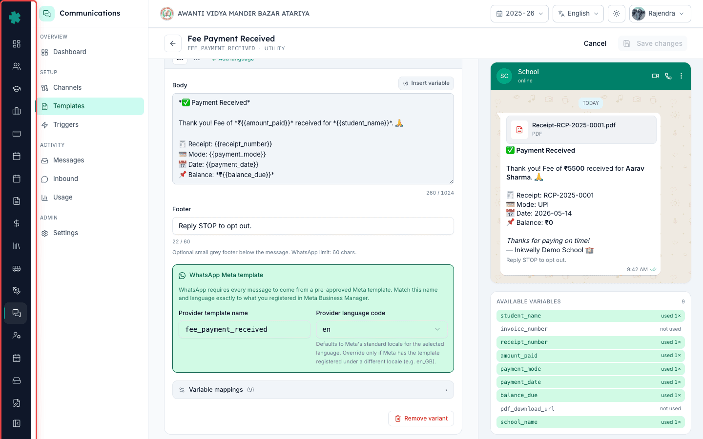Screen dimensions: 703x439
Task: Open the three-dot menu in the preview header
Action: [682, 76]
